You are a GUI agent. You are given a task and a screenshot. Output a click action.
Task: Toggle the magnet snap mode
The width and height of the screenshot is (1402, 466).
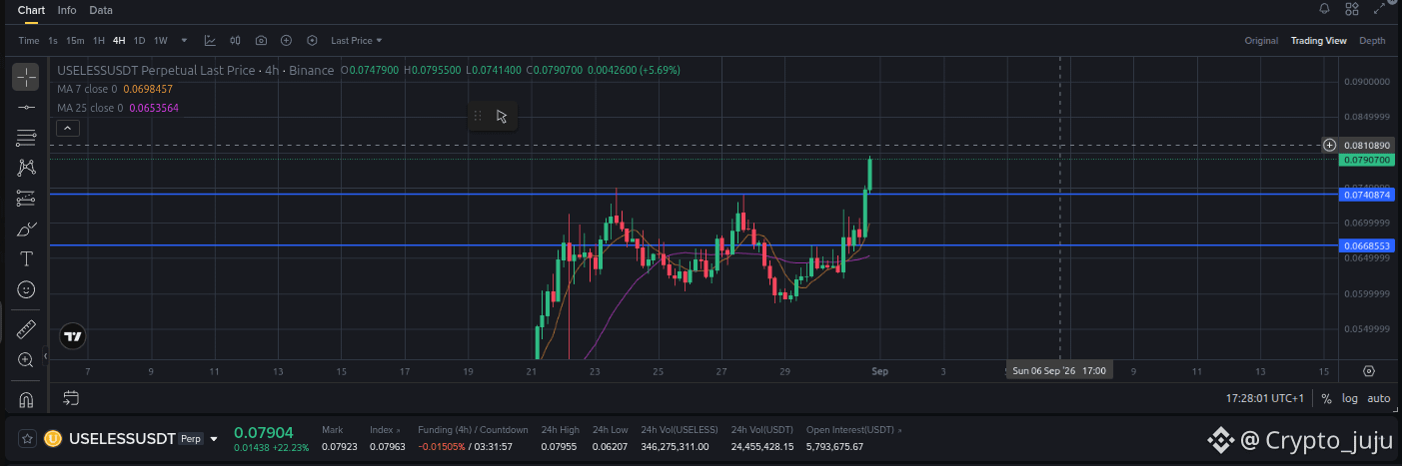click(26, 399)
